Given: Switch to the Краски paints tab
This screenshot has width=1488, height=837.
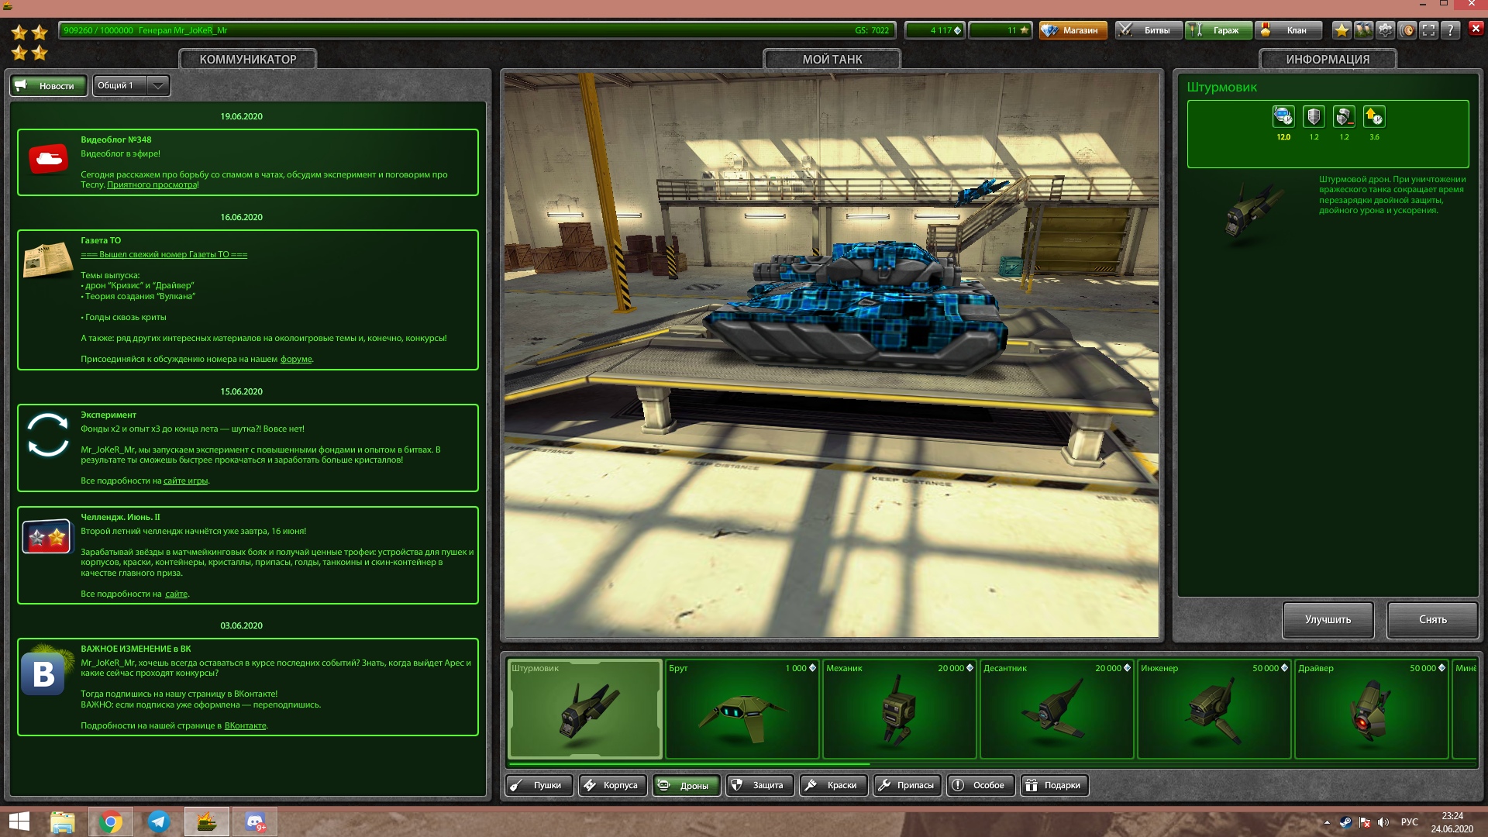Looking at the screenshot, I should (x=833, y=786).
